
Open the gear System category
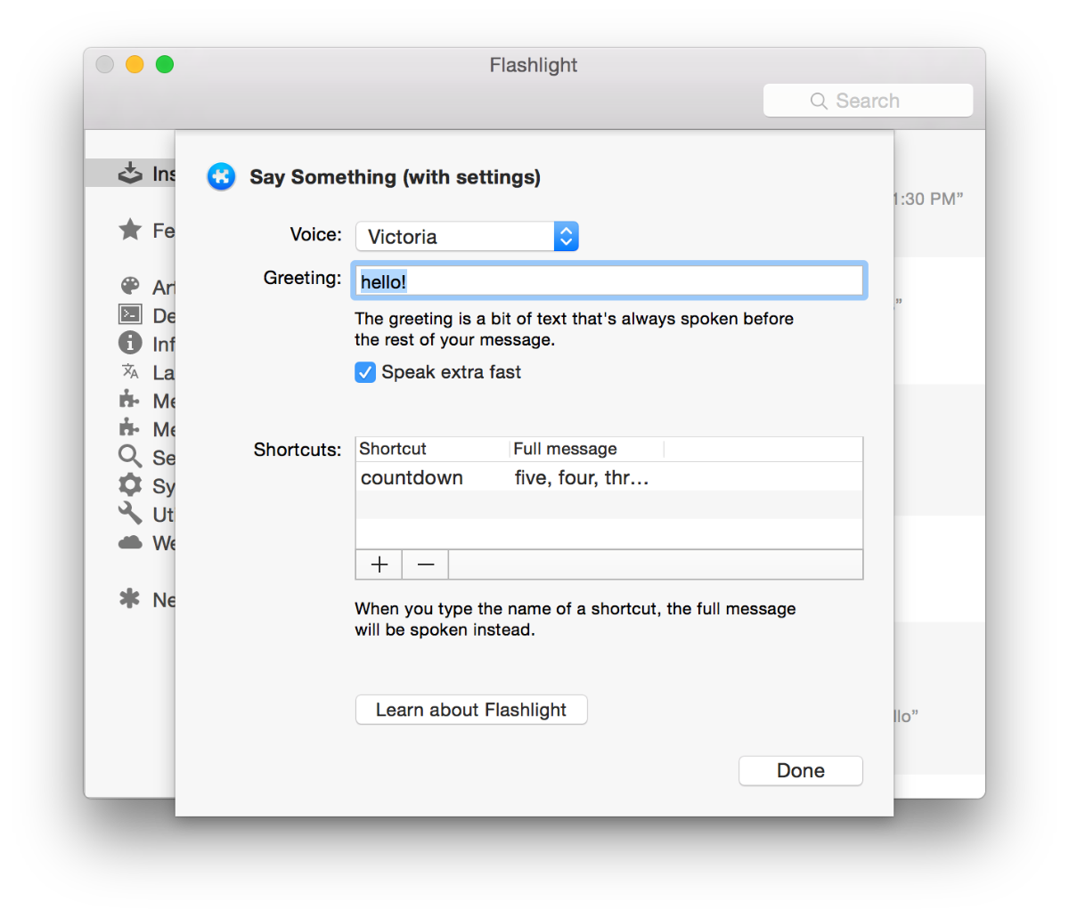130,485
